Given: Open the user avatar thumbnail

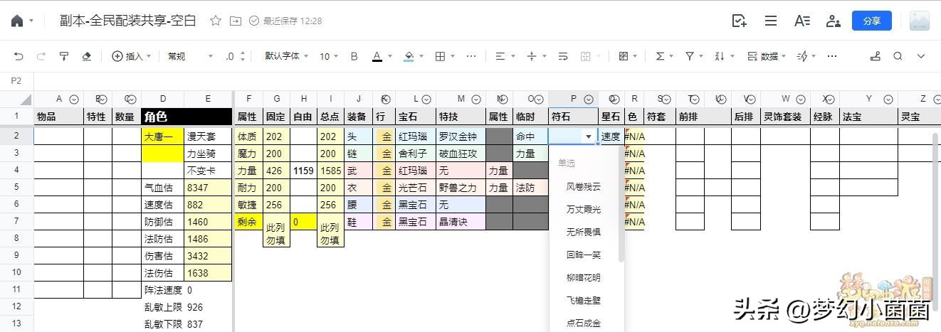Looking at the screenshot, I should pos(920,21).
